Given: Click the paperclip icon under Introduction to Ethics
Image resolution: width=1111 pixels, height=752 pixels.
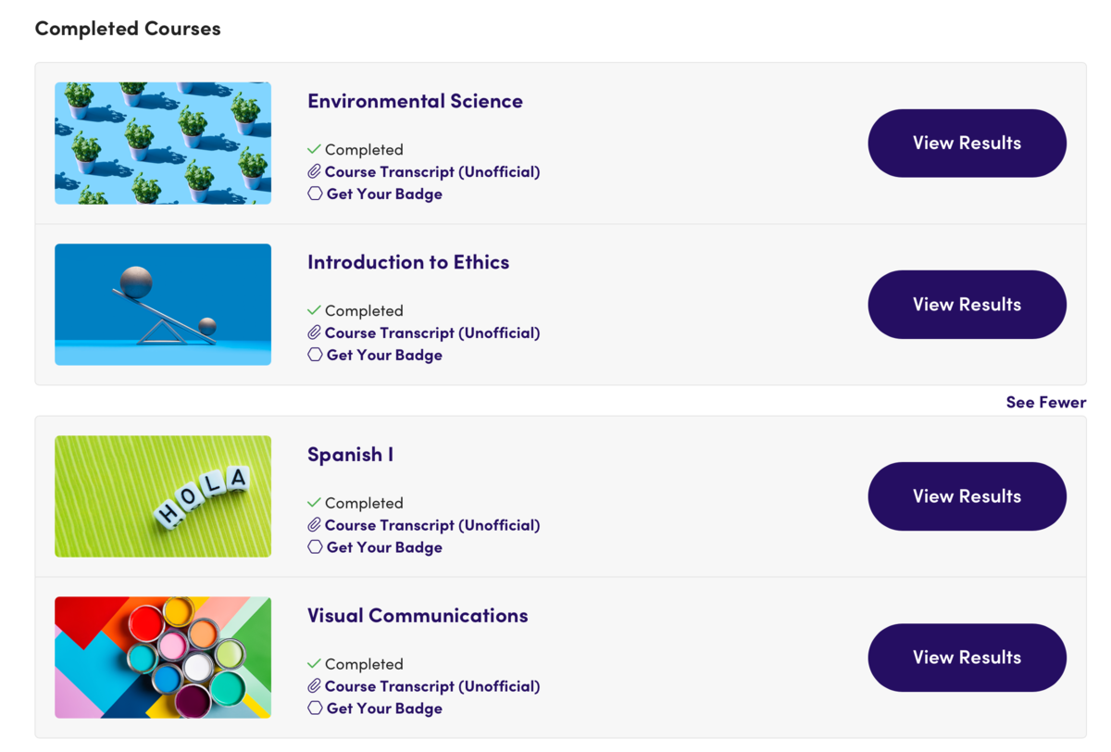Looking at the screenshot, I should pyautogui.click(x=315, y=332).
